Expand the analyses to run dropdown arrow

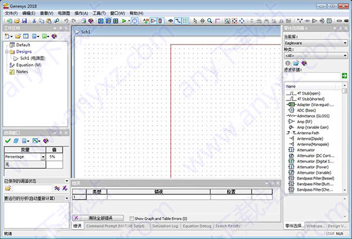pos(67,198)
